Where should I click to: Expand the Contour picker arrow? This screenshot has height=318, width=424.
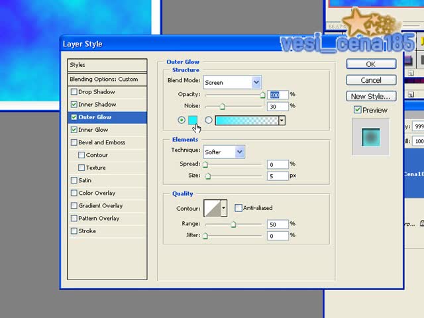click(224, 208)
